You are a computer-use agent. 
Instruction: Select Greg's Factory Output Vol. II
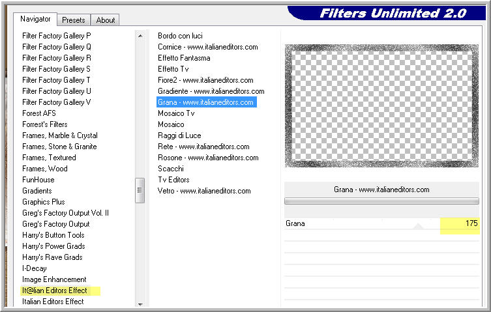65,213
